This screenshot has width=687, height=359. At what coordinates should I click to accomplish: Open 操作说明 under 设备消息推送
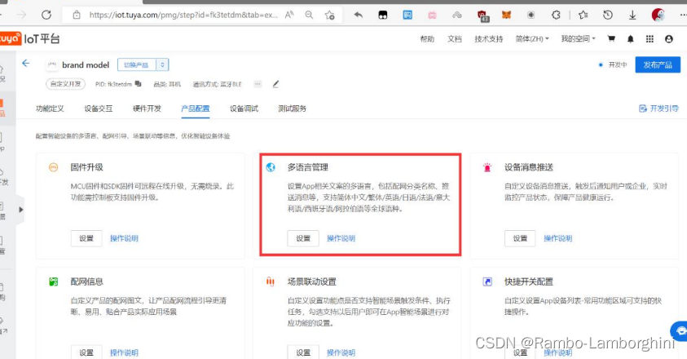click(x=557, y=238)
